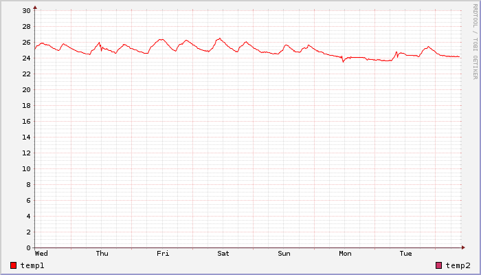Click the arrow at top of y-axis
The image size is (481, 275).
click(x=35, y=7)
